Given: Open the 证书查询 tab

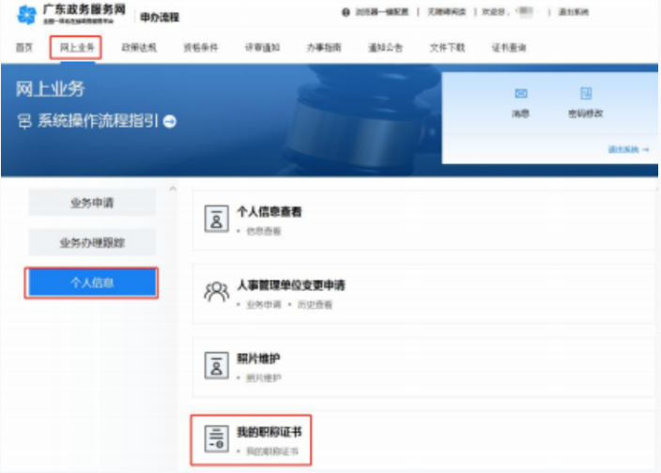Looking at the screenshot, I should pyautogui.click(x=509, y=48).
